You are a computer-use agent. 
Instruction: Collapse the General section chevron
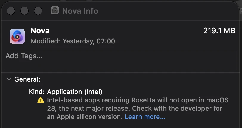tap(9, 79)
